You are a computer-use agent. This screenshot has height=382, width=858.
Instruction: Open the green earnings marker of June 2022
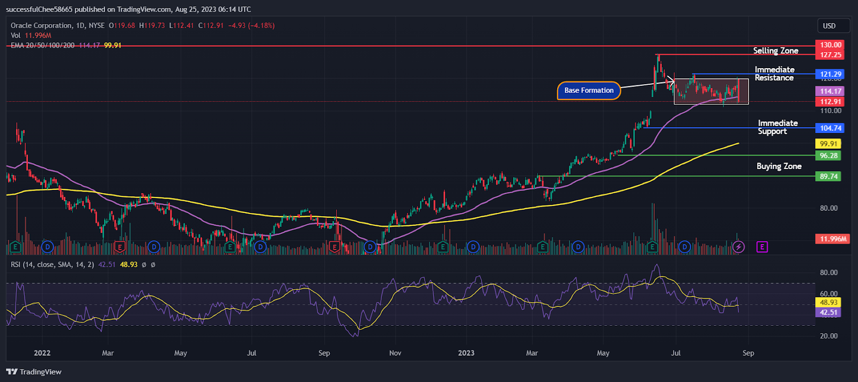point(230,247)
